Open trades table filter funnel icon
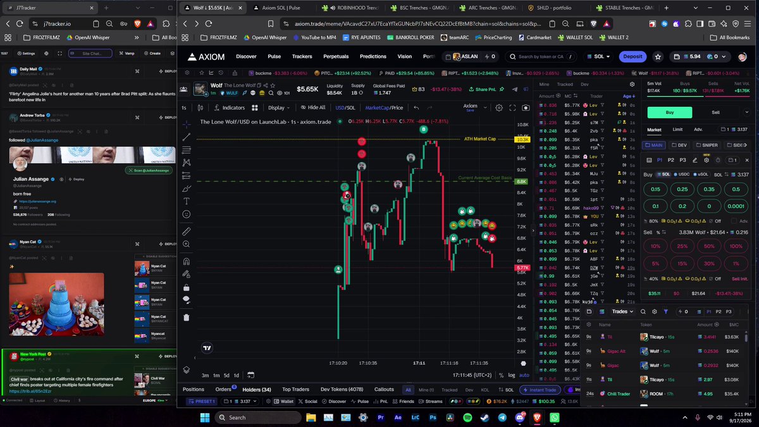Screen dimensions: 759x427 click(665, 311)
